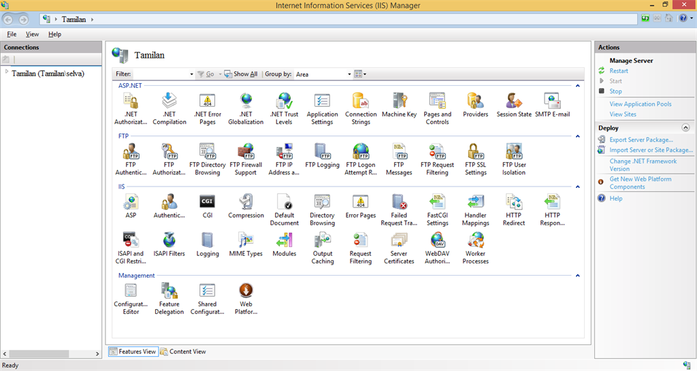Switch to Content View tab

pos(183,351)
